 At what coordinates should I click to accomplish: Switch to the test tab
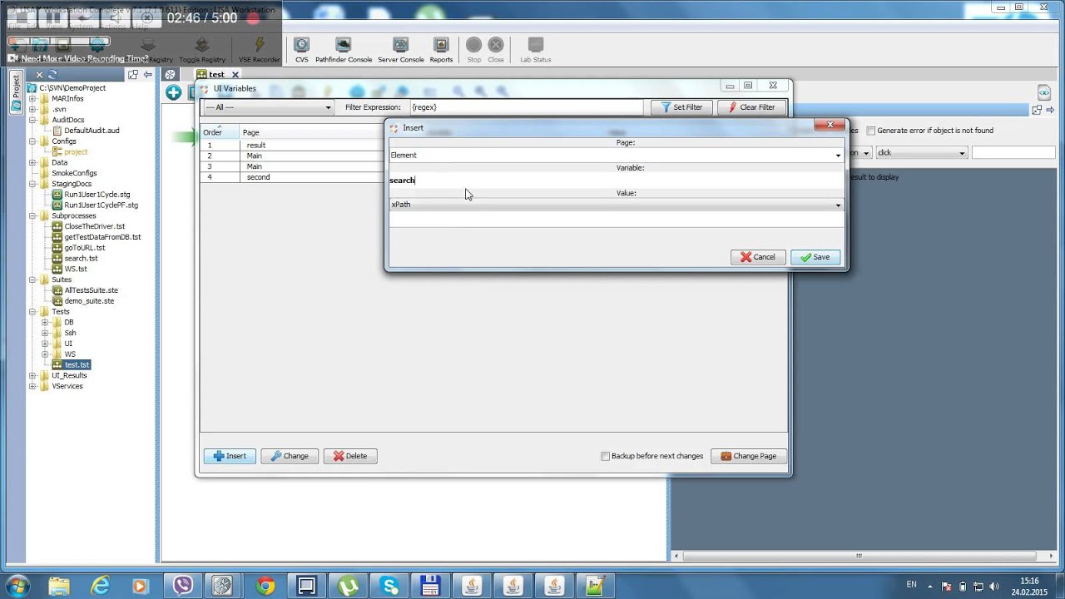pyautogui.click(x=216, y=75)
